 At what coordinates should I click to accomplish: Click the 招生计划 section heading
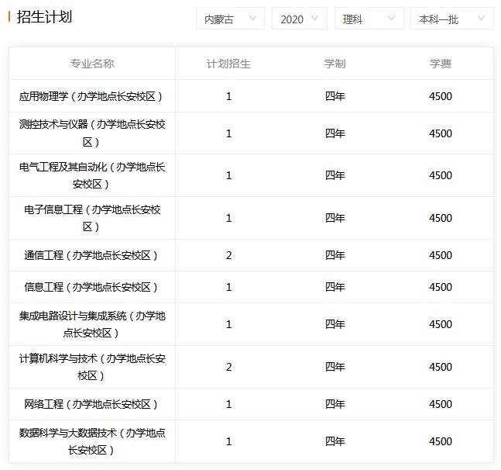[x=44, y=16]
